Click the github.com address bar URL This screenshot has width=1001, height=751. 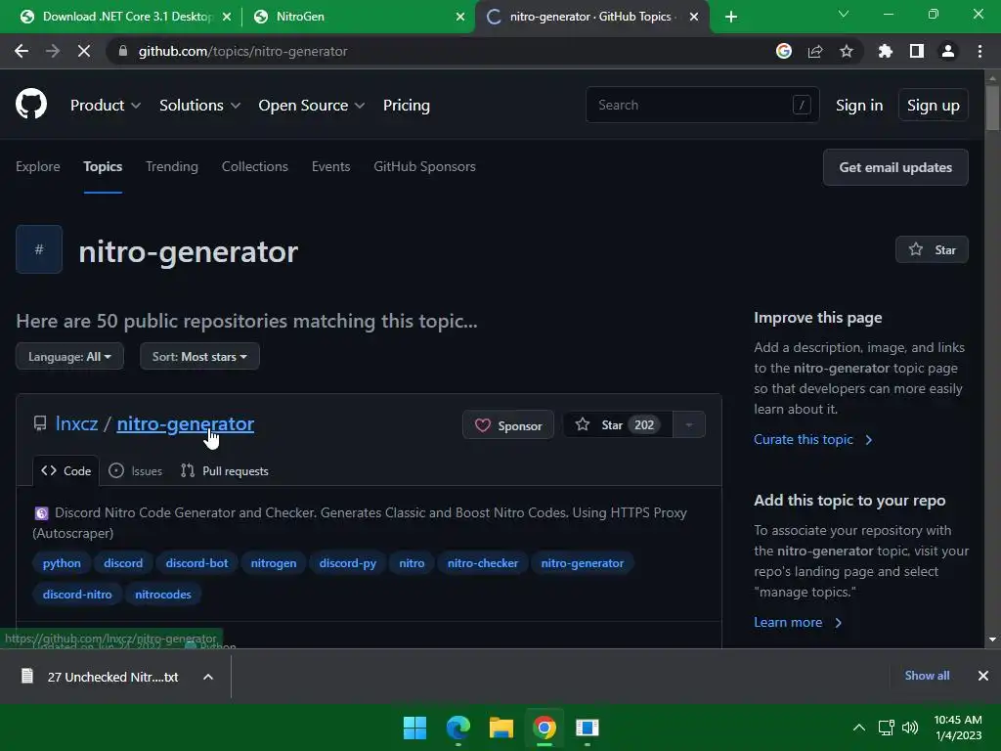click(x=242, y=51)
